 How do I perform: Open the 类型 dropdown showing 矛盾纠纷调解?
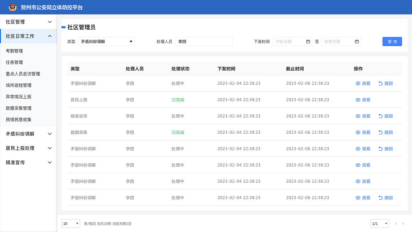107,41
